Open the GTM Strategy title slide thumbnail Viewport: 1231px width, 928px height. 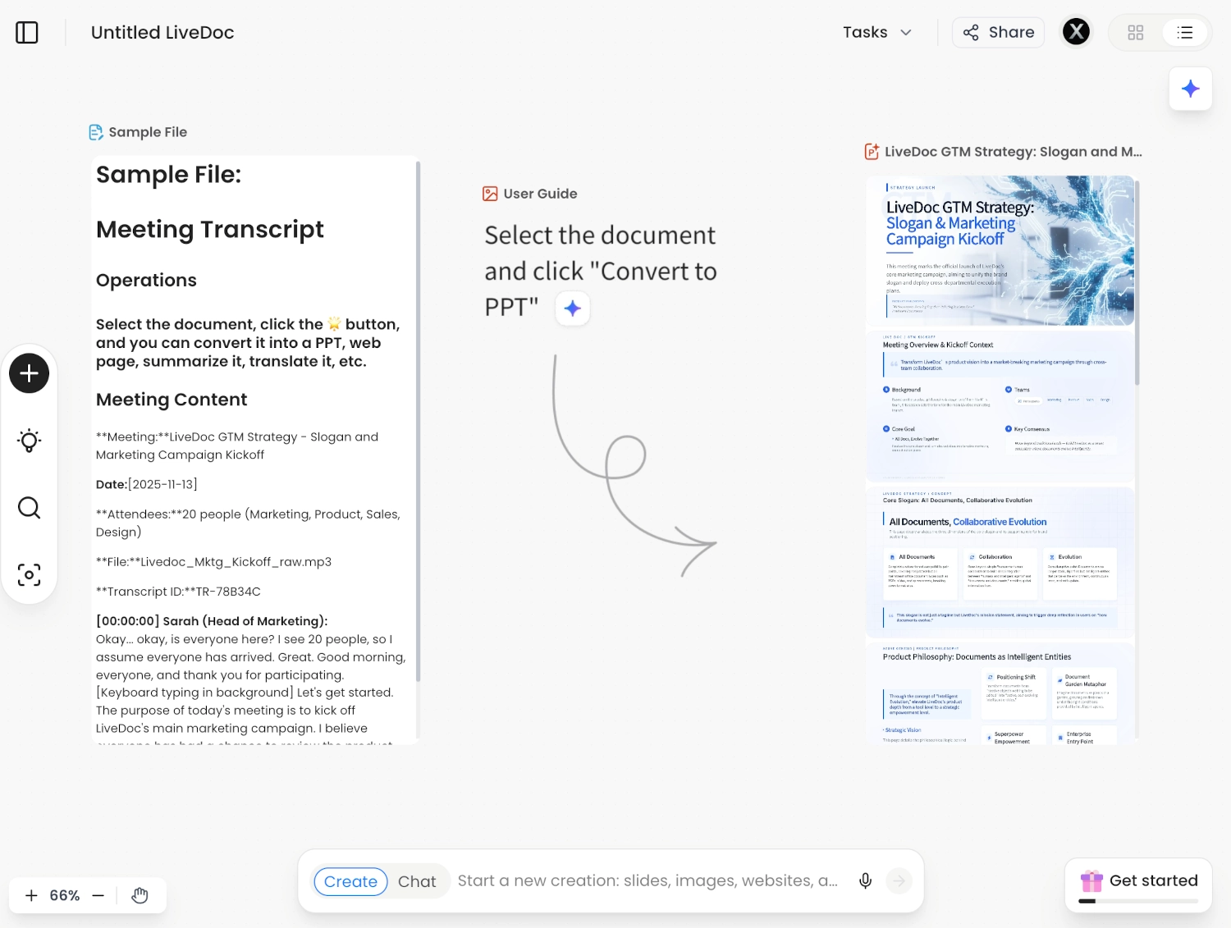(x=1000, y=250)
